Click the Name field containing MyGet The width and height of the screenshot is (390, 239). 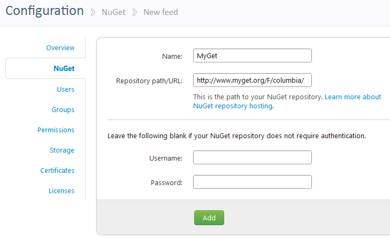click(x=252, y=56)
